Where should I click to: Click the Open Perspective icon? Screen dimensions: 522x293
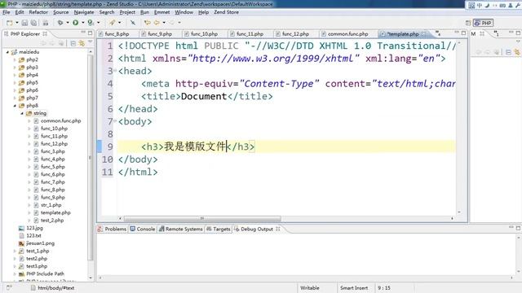[468, 23]
